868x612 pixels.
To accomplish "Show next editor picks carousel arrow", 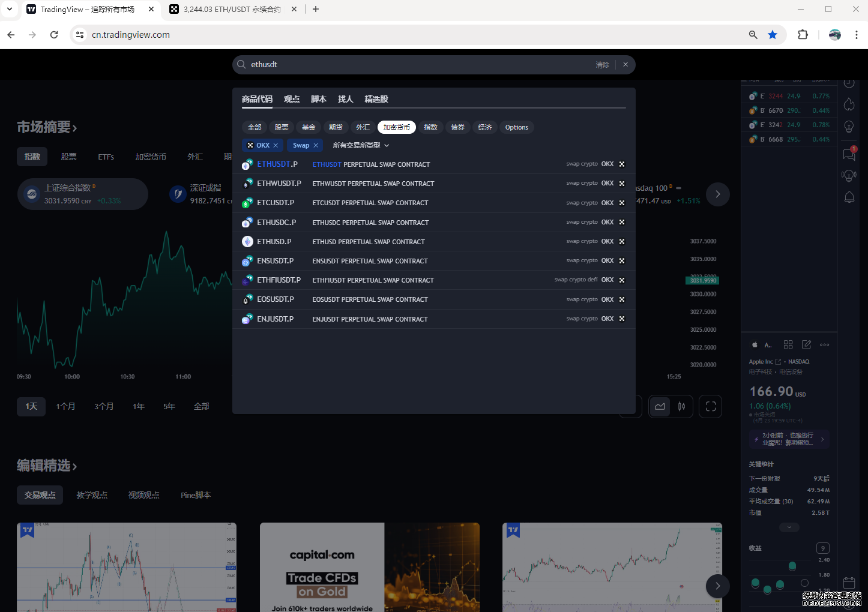I will 717,586.
